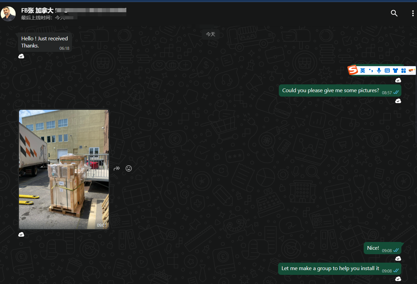Open the three-dot chat menu
The width and height of the screenshot is (417, 284).
click(x=412, y=13)
